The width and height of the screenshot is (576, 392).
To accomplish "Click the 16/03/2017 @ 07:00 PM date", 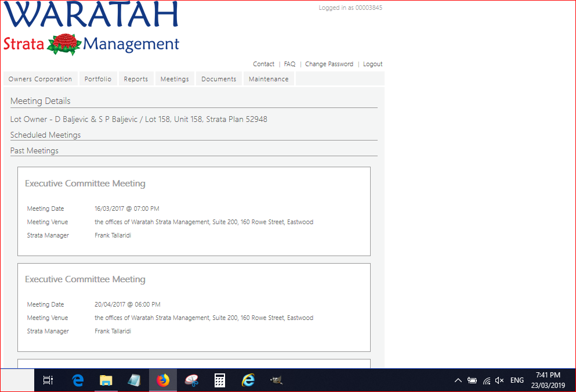I will [126, 208].
